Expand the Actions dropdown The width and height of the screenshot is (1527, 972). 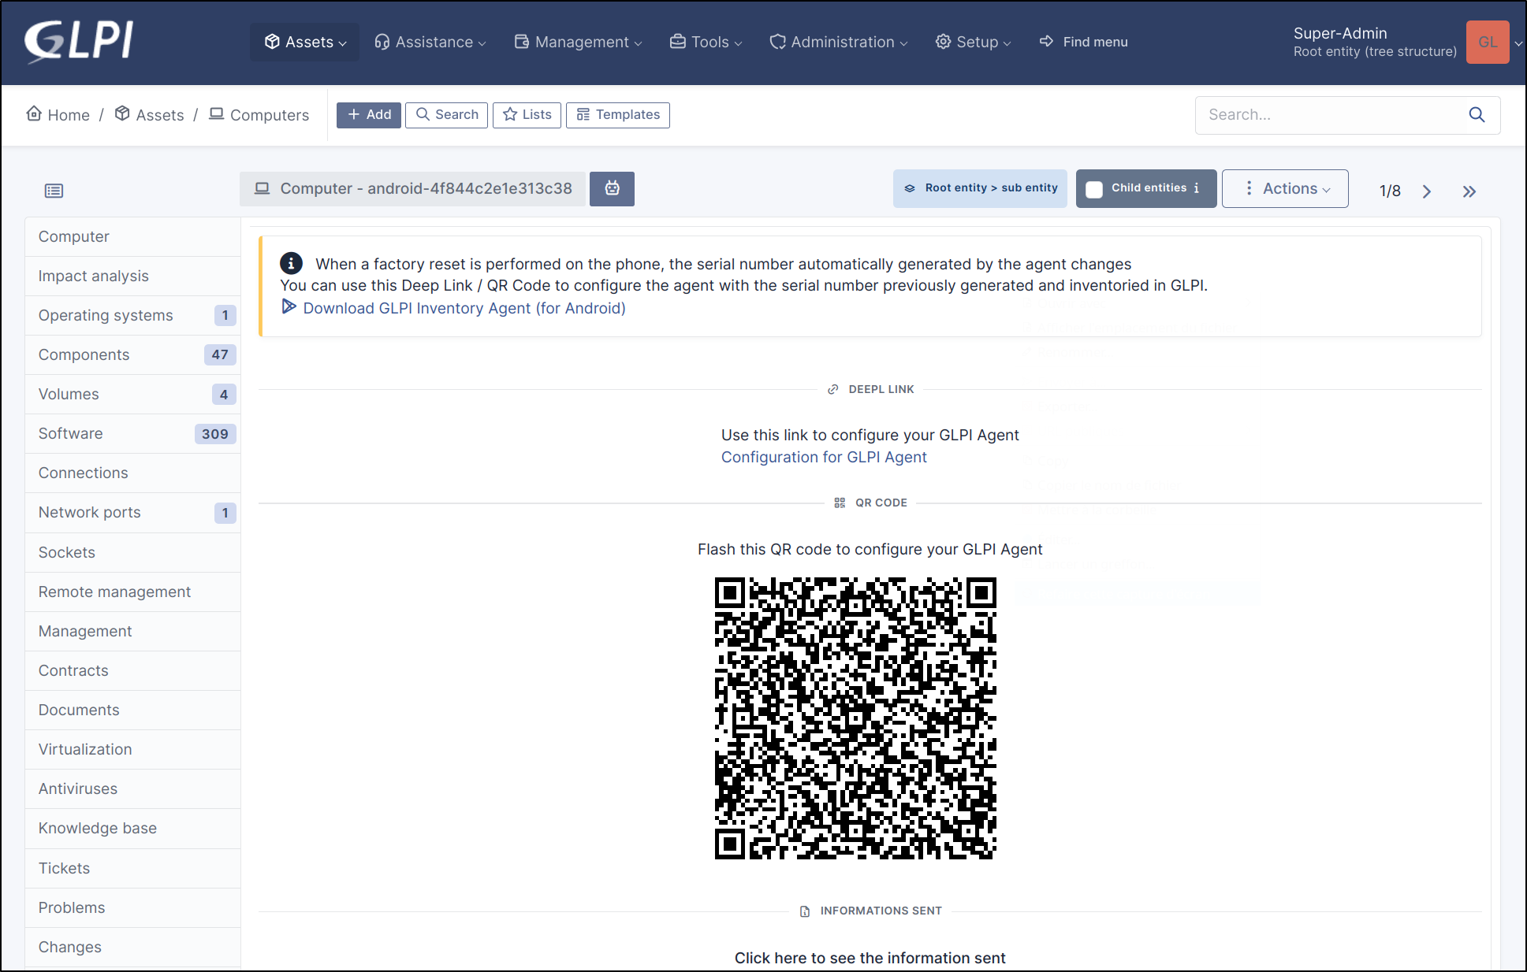(1285, 189)
